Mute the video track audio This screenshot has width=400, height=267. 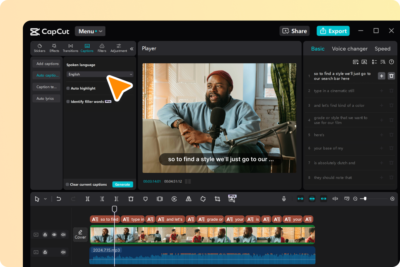[63, 235]
